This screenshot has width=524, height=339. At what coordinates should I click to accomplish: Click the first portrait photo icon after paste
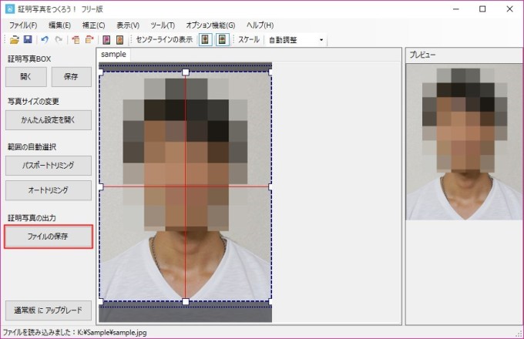click(x=106, y=39)
